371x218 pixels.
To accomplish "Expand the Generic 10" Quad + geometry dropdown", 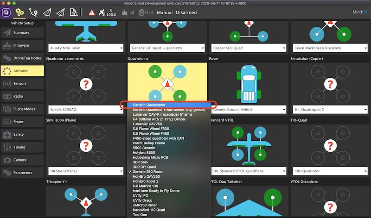I will [x=167, y=48].
